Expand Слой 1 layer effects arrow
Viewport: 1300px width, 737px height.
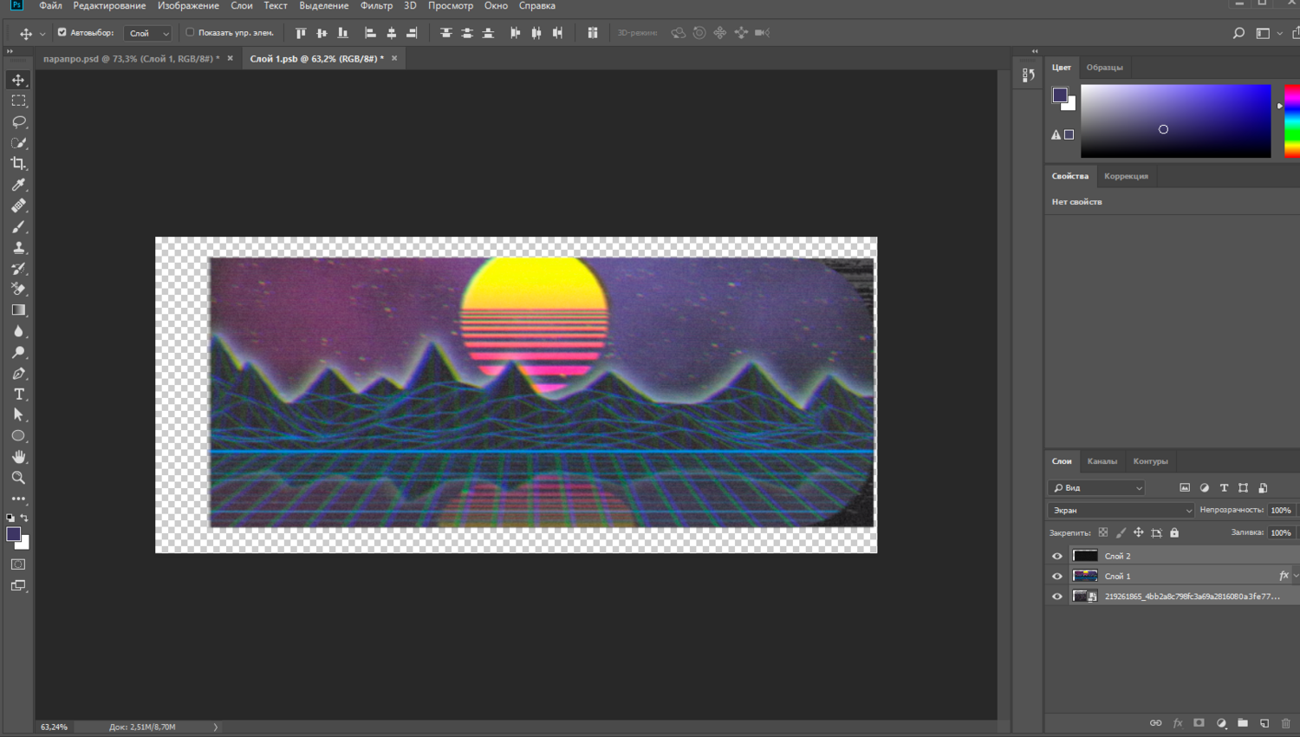1296,576
